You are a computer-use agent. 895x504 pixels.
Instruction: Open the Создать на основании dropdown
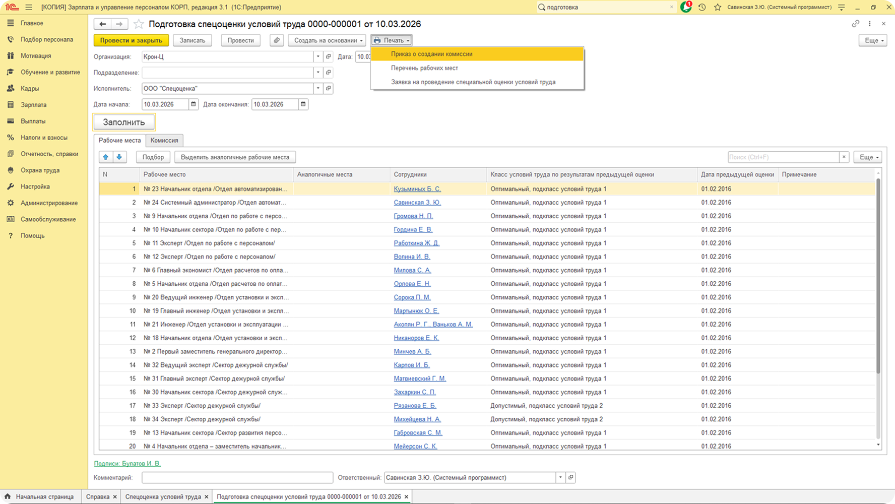tap(327, 40)
